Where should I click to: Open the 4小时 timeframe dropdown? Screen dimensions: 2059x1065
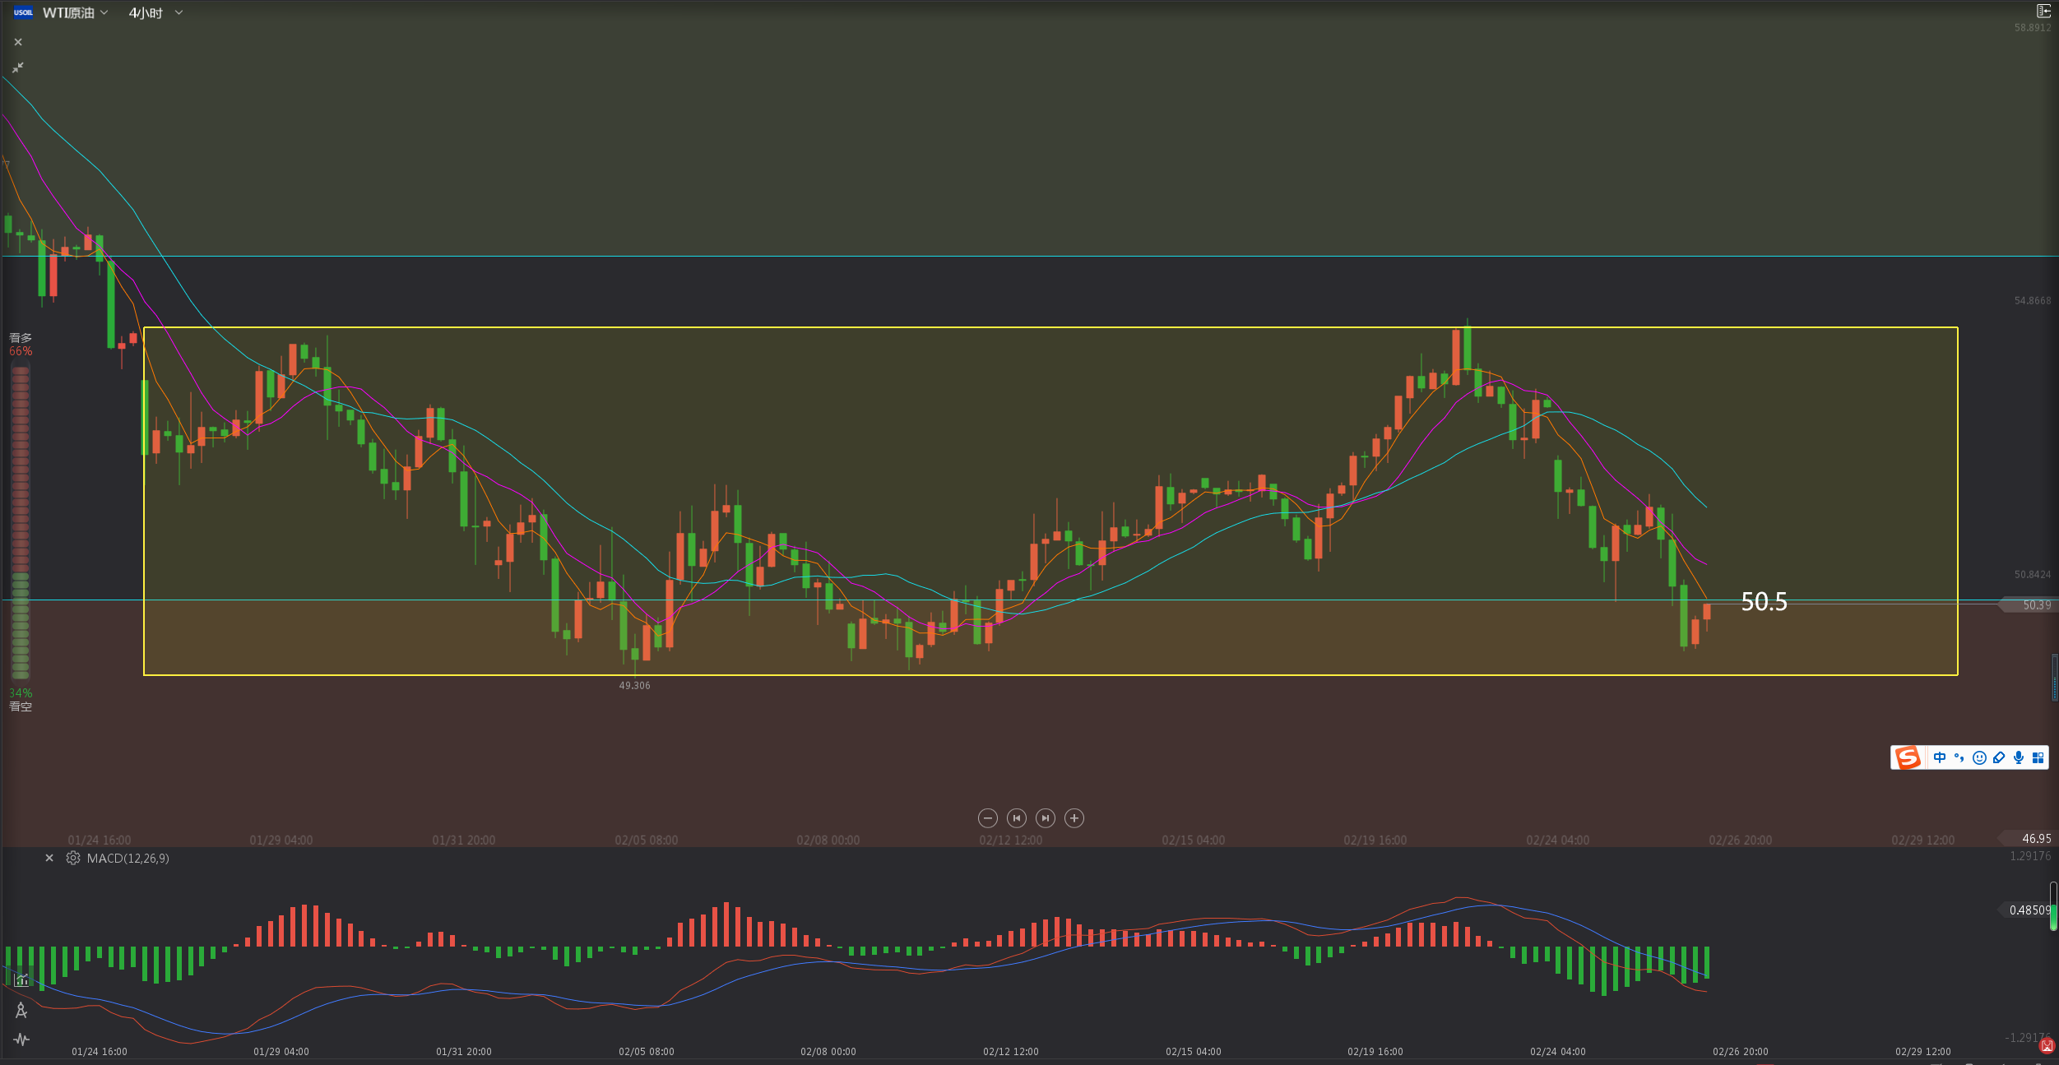tap(155, 12)
